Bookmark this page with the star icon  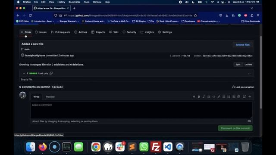195,15
